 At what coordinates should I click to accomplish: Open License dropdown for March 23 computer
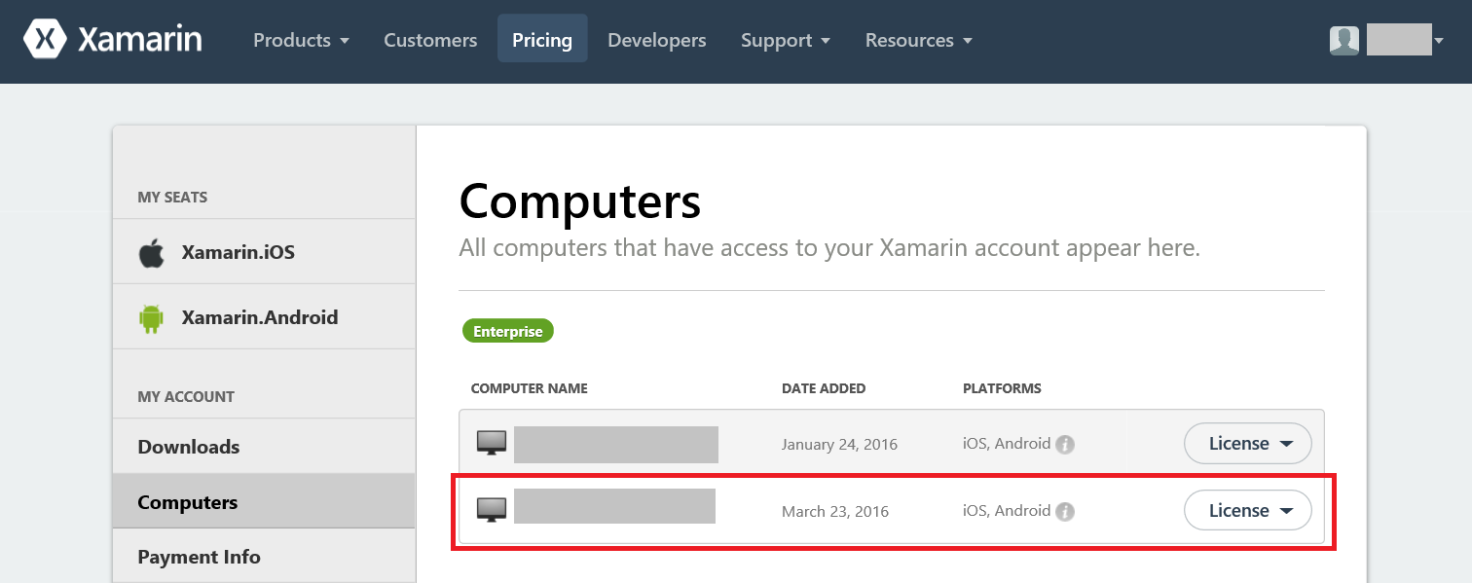[x=1248, y=511]
